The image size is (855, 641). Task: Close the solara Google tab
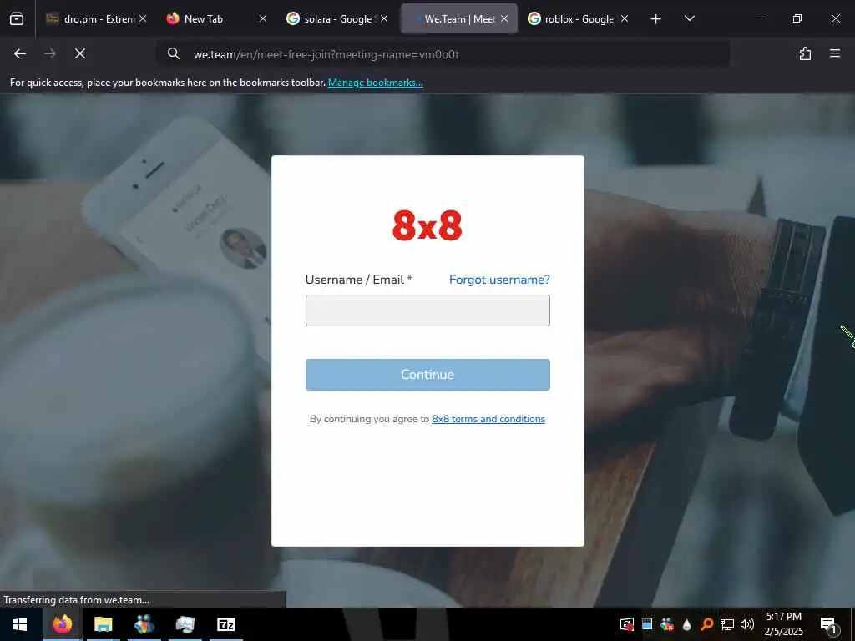[x=384, y=19]
